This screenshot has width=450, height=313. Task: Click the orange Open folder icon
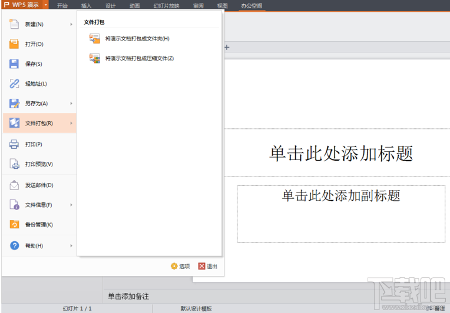tap(14, 44)
